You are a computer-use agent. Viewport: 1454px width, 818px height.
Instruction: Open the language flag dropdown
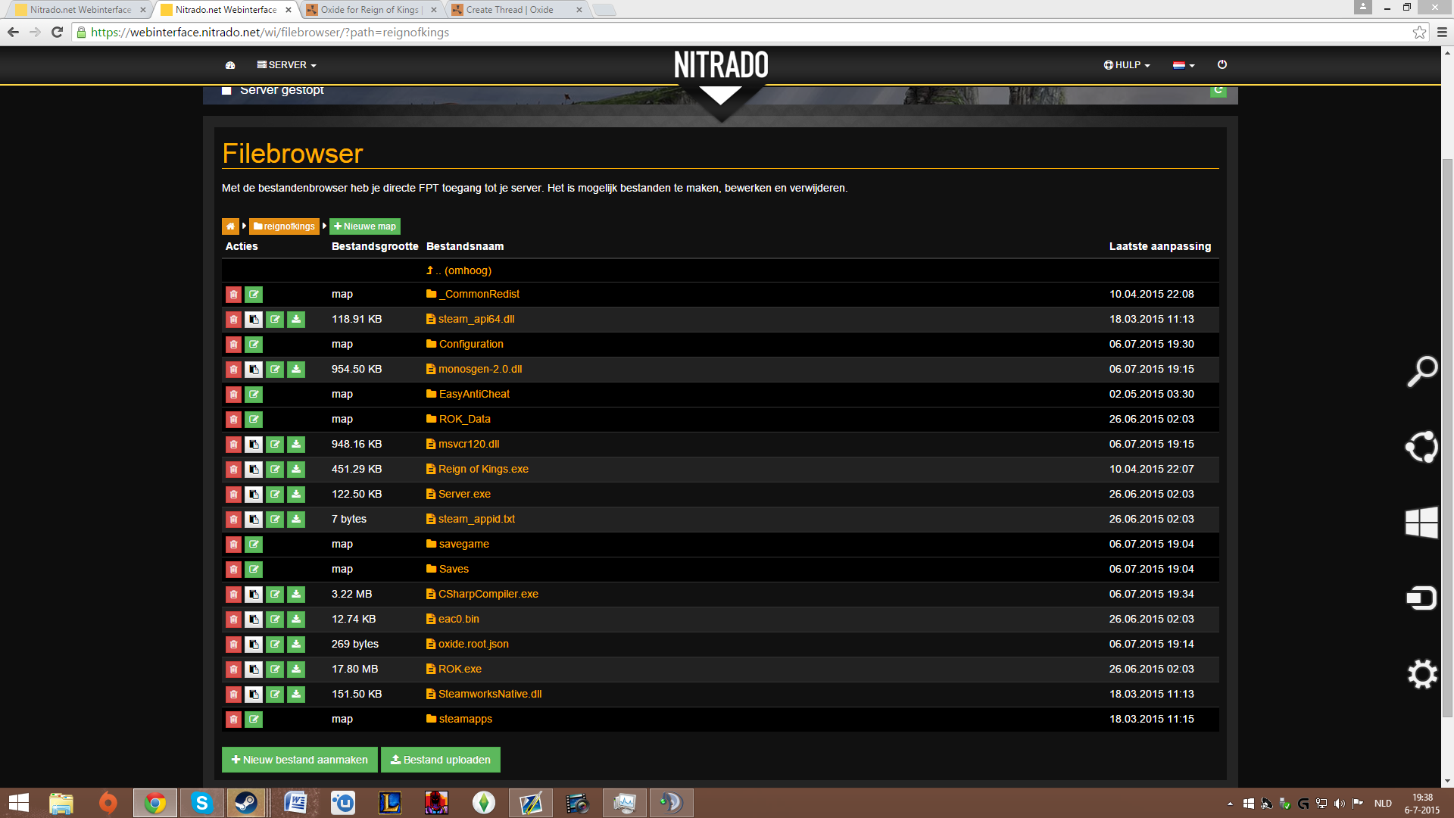pos(1183,65)
